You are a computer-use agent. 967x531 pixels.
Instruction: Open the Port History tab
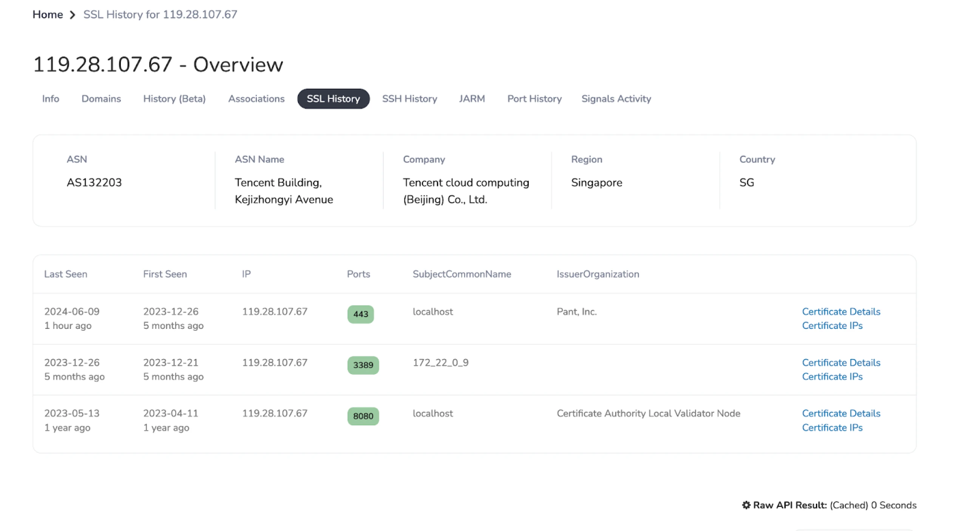(534, 99)
